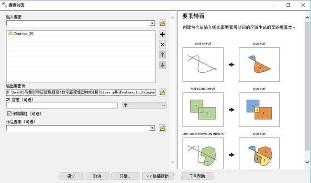Click the 要素转面 help heading
Viewport: 311px width, 183px height.
193,16
